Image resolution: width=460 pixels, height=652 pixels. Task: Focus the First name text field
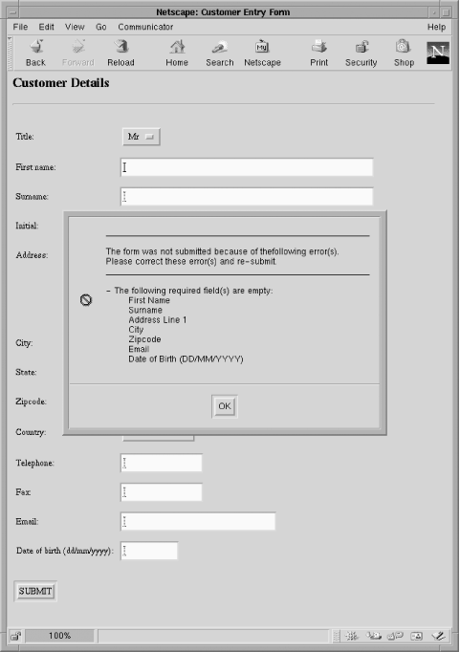click(x=247, y=167)
